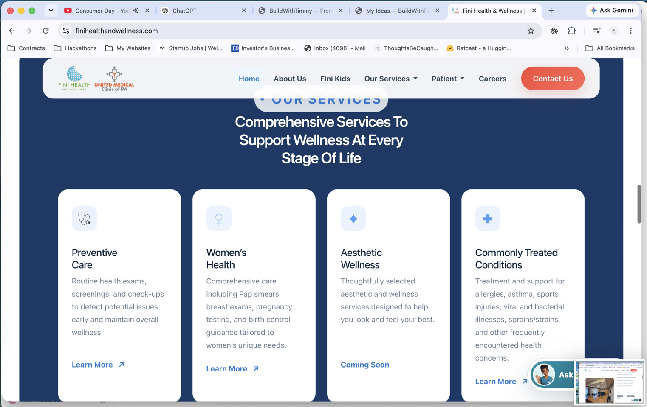Screen dimensions: 647x407
Task: Open About Us page
Action: (x=290, y=79)
